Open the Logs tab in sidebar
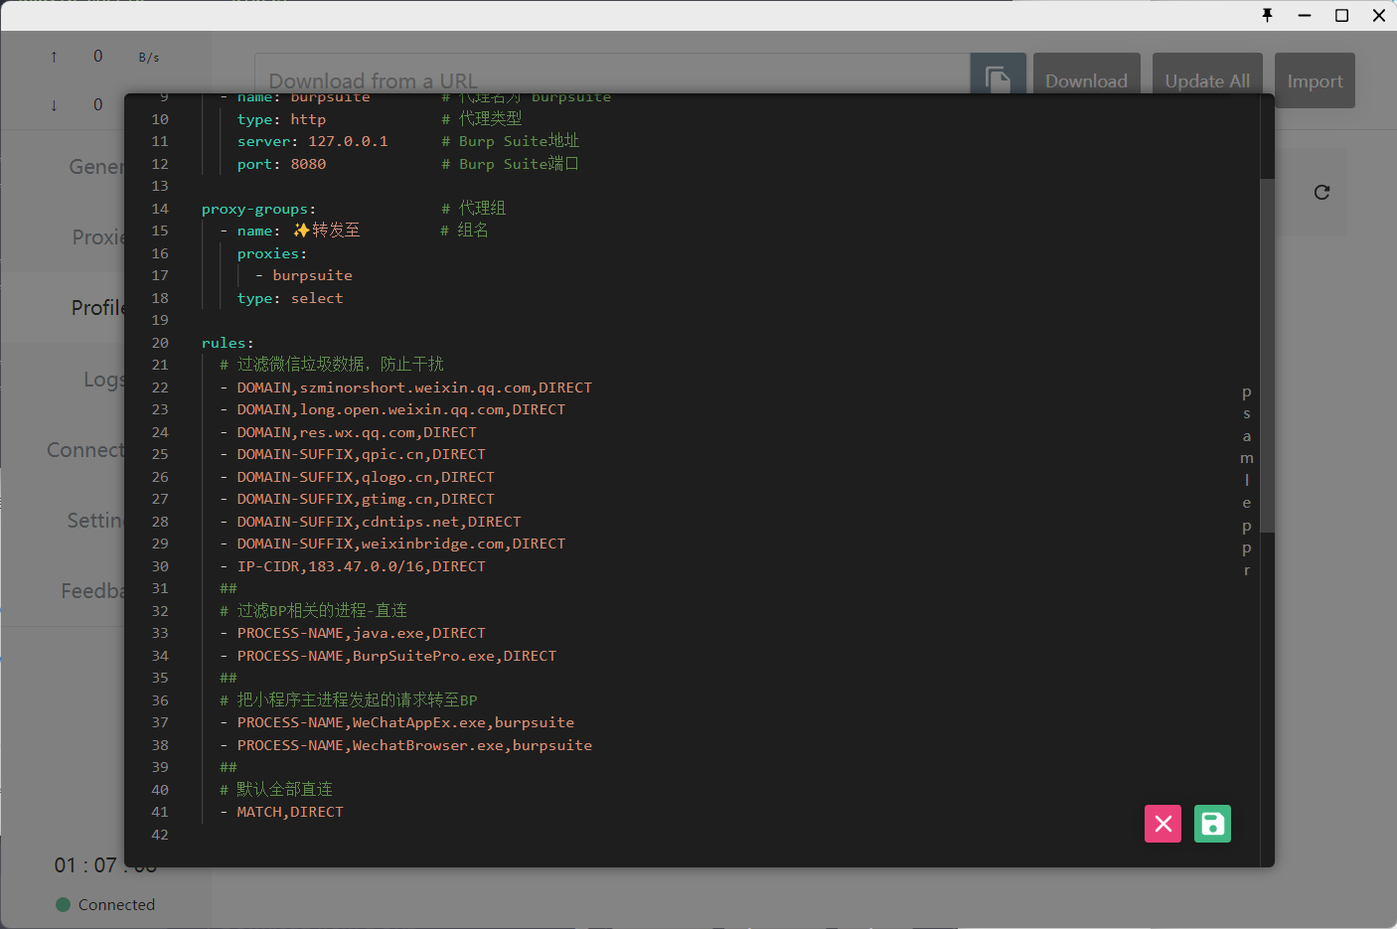 pyautogui.click(x=104, y=380)
